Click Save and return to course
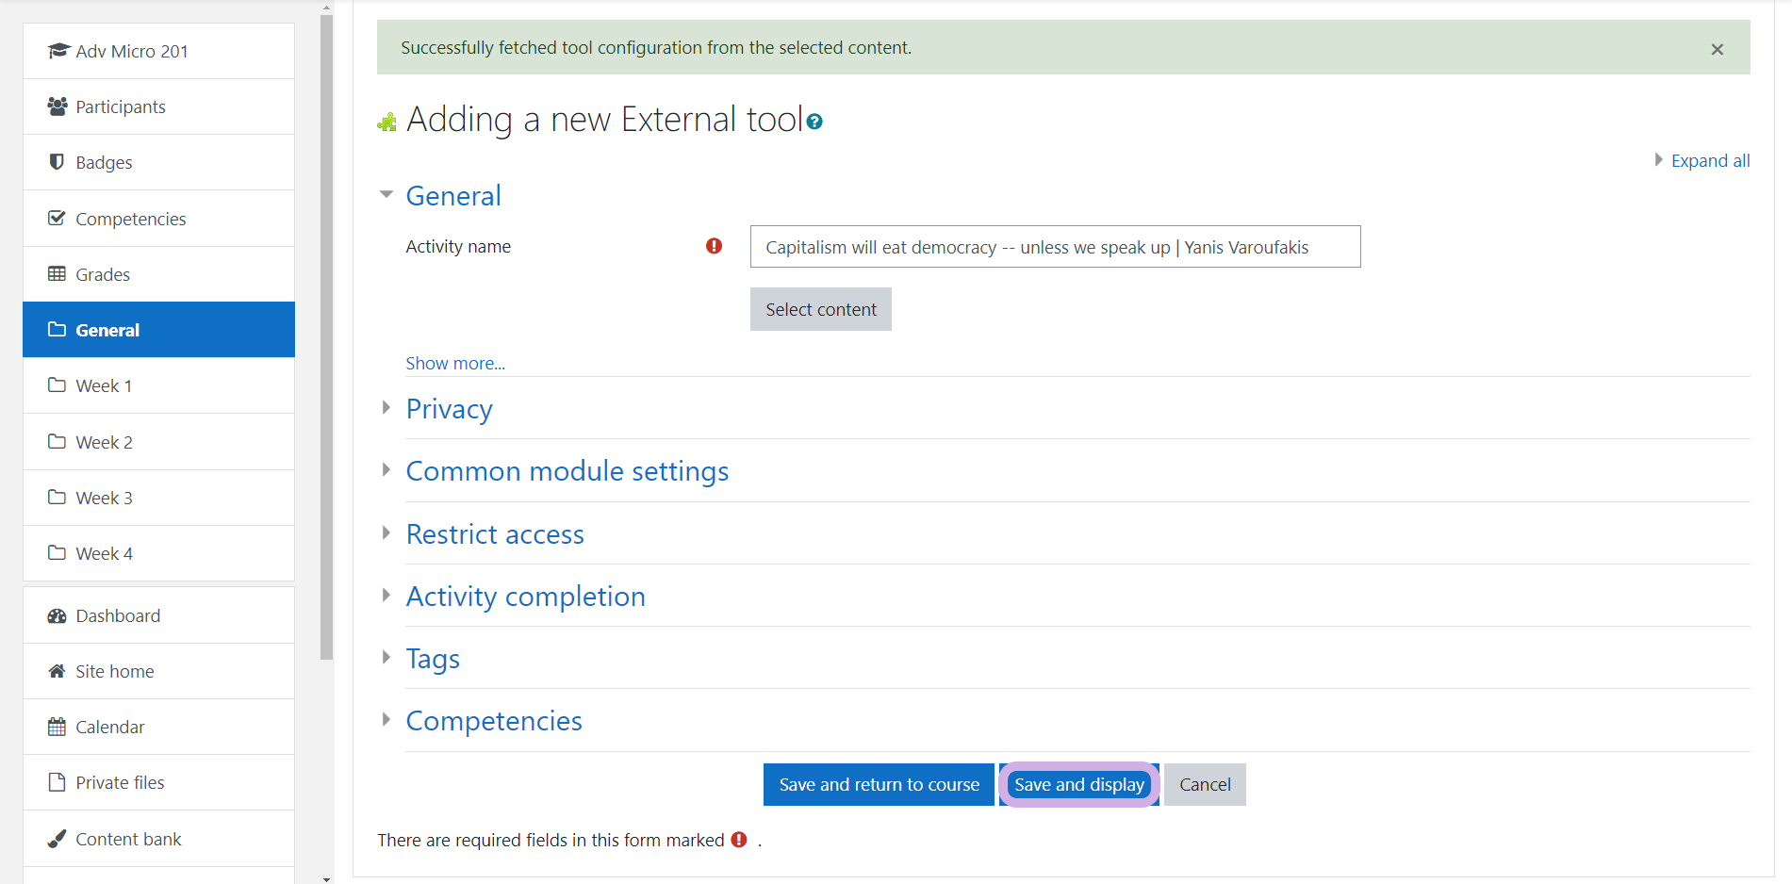This screenshot has height=884, width=1792. [879, 784]
